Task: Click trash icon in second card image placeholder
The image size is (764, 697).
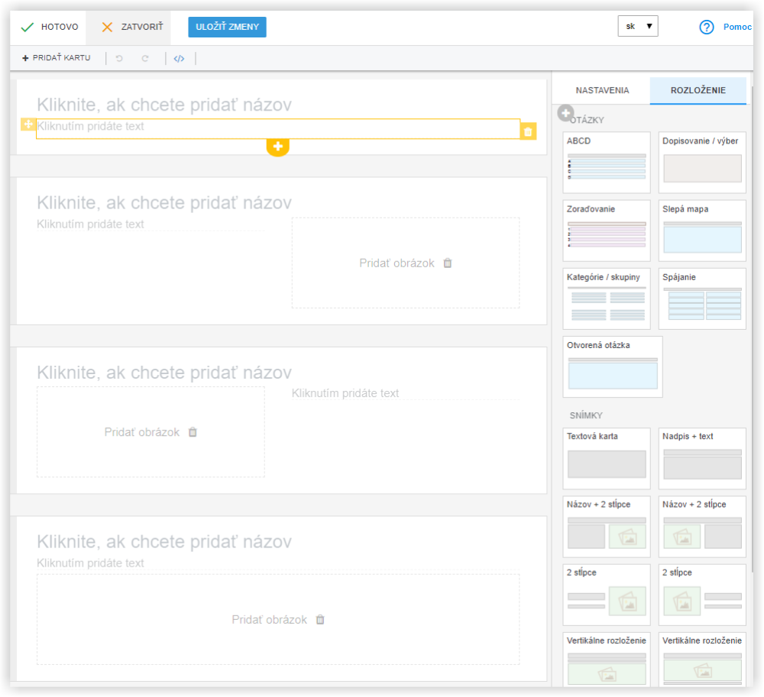Action: pyautogui.click(x=447, y=263)
